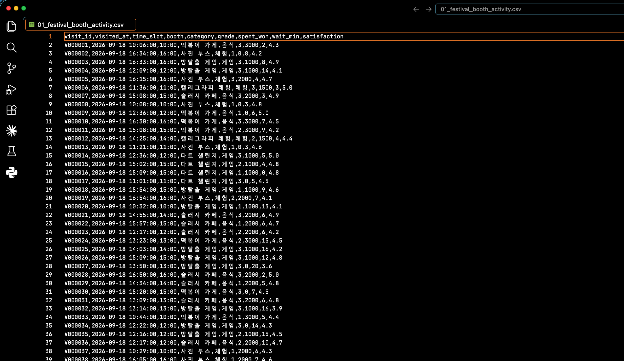Image resolution: width=624 pixels, height=361 pixels.
Task: Click the yellow minimize window button
Action: [16, 8]
